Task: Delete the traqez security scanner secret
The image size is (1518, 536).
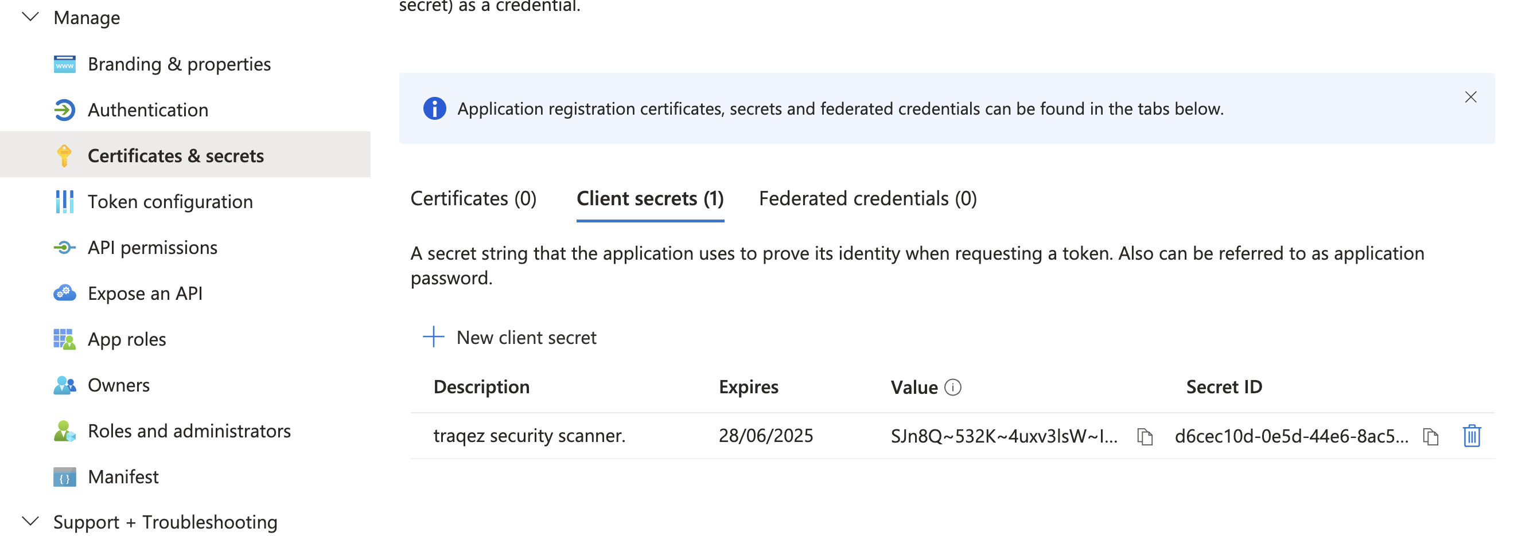Action: [1472, 436]
